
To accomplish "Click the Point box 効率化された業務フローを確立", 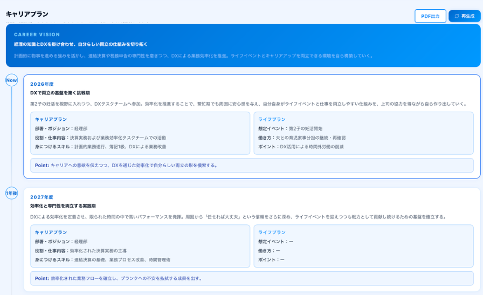I will [x=252, y=278].
